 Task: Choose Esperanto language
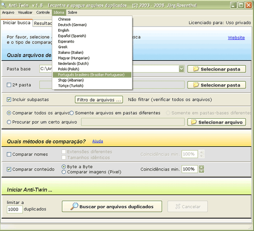pos(92,41)
